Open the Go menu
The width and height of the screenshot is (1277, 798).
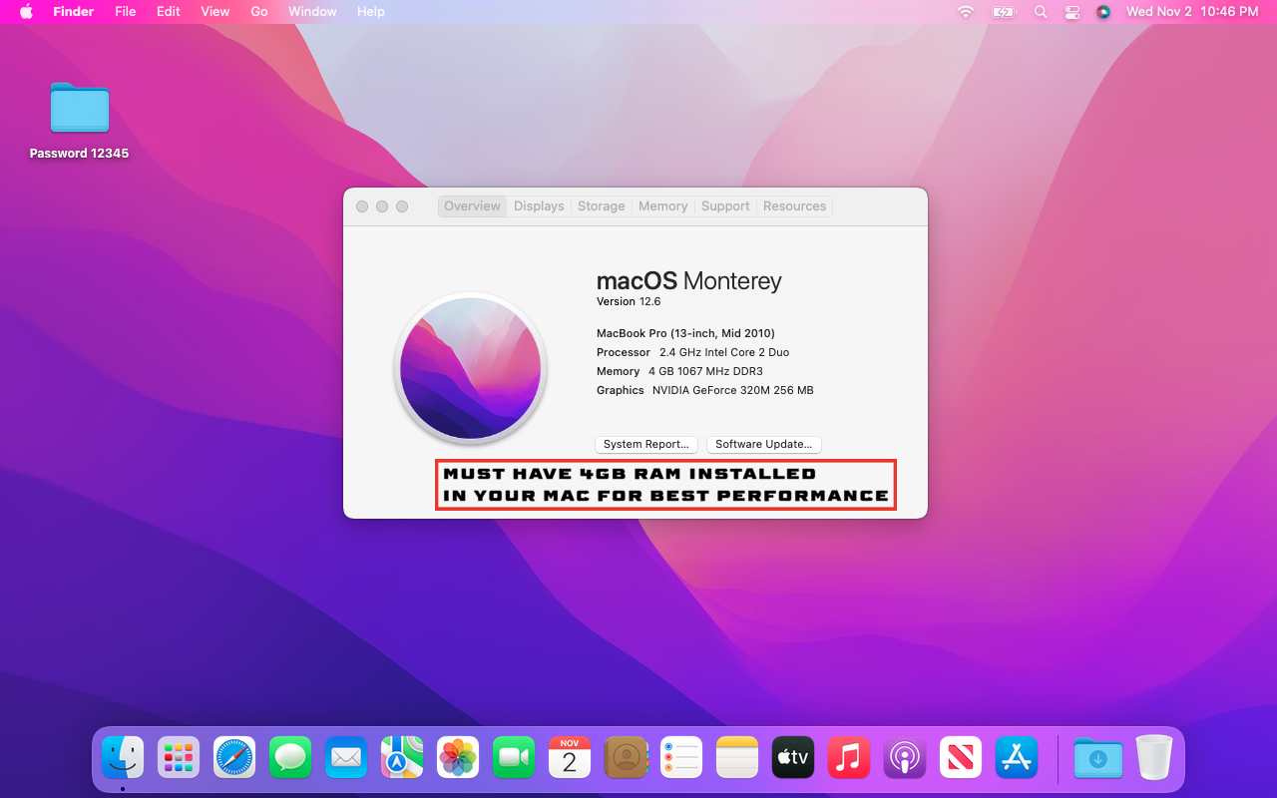point(259,12)
